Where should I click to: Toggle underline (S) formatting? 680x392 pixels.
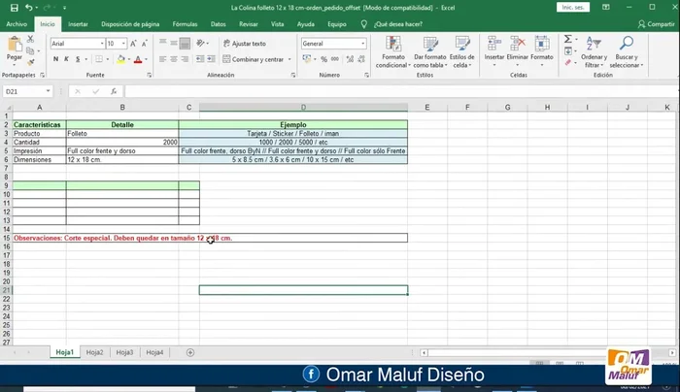(78, 59)
